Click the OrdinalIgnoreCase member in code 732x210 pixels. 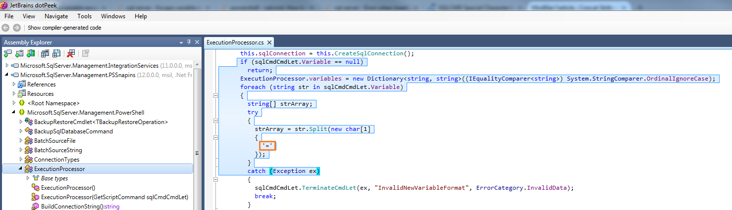click(680, 79)
